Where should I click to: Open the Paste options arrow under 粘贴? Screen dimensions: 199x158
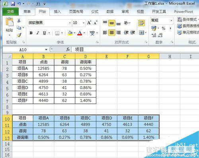click(x=10, y=35)
